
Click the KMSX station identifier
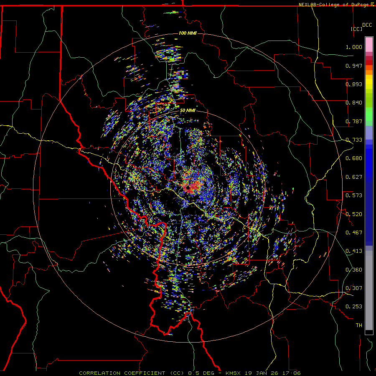point(234,373)
